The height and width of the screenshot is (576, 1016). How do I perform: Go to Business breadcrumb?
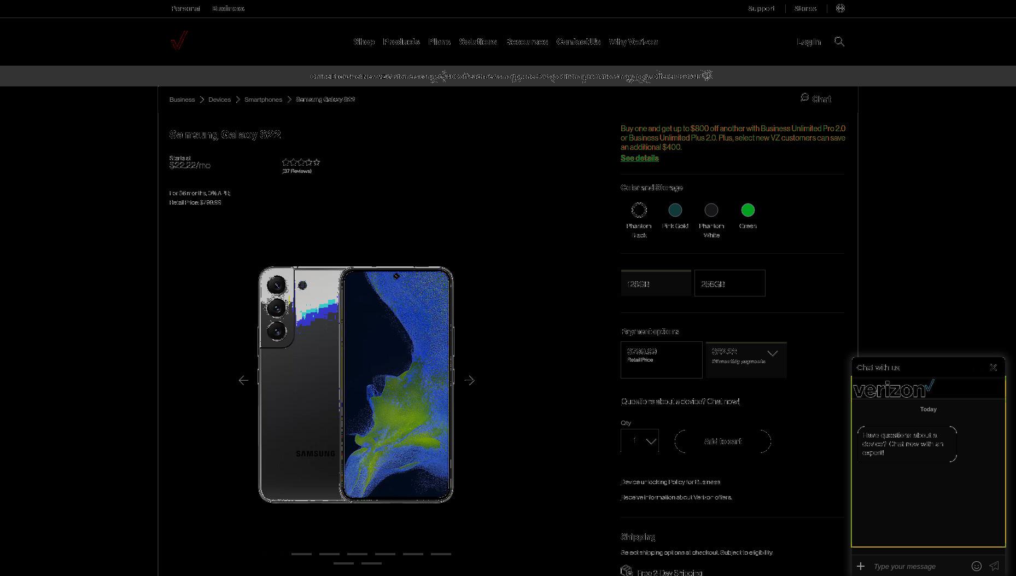tap(182, 100)
